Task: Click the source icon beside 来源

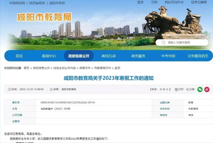Action: [x=51, y=89]
